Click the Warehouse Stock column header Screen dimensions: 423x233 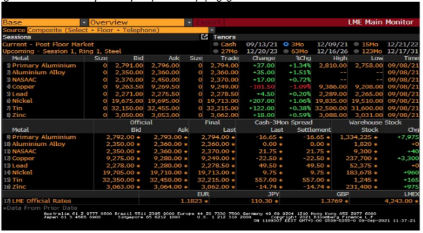pyautogui.click(x=375, y=123)
